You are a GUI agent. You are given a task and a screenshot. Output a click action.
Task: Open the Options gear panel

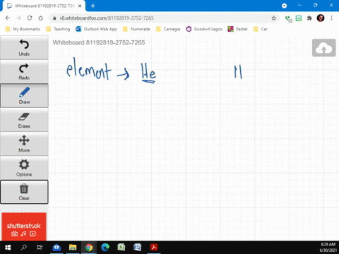pos(24,168)
